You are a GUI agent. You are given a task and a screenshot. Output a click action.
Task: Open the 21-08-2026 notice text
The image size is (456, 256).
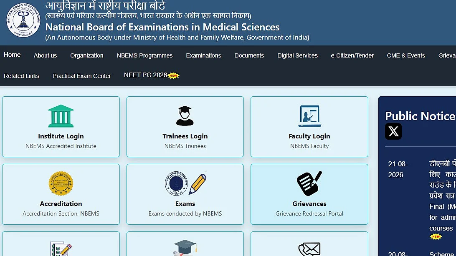[x=443, y=196]
